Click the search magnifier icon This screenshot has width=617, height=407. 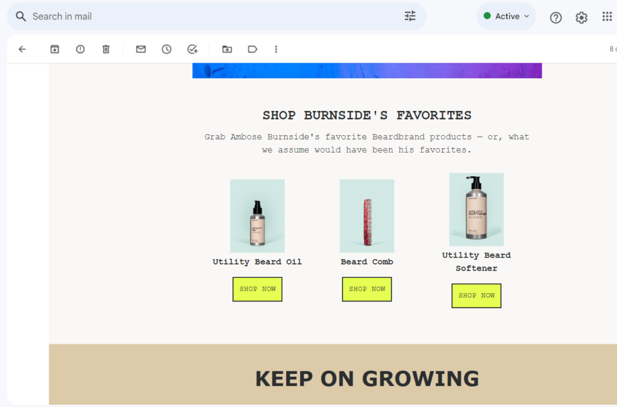(x=20, y=16)
